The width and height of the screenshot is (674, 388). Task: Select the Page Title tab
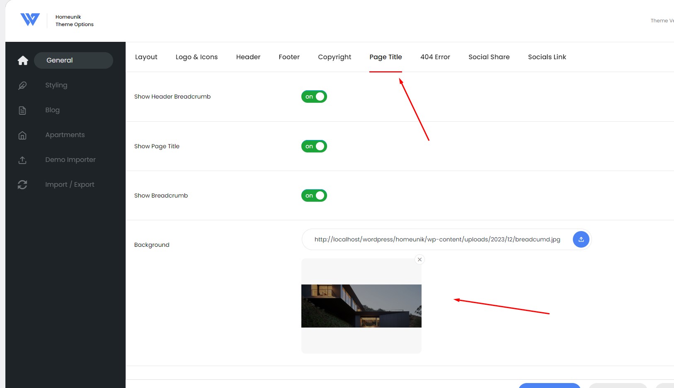tap(385, 57)
